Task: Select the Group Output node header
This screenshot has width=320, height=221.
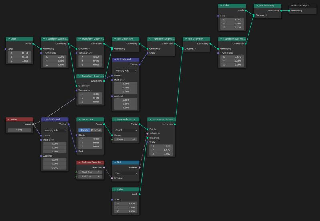Action: pos(303,6)
